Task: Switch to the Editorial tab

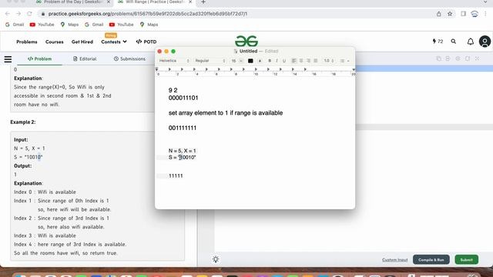Action: pyautogui.click(x=85, y=58)
